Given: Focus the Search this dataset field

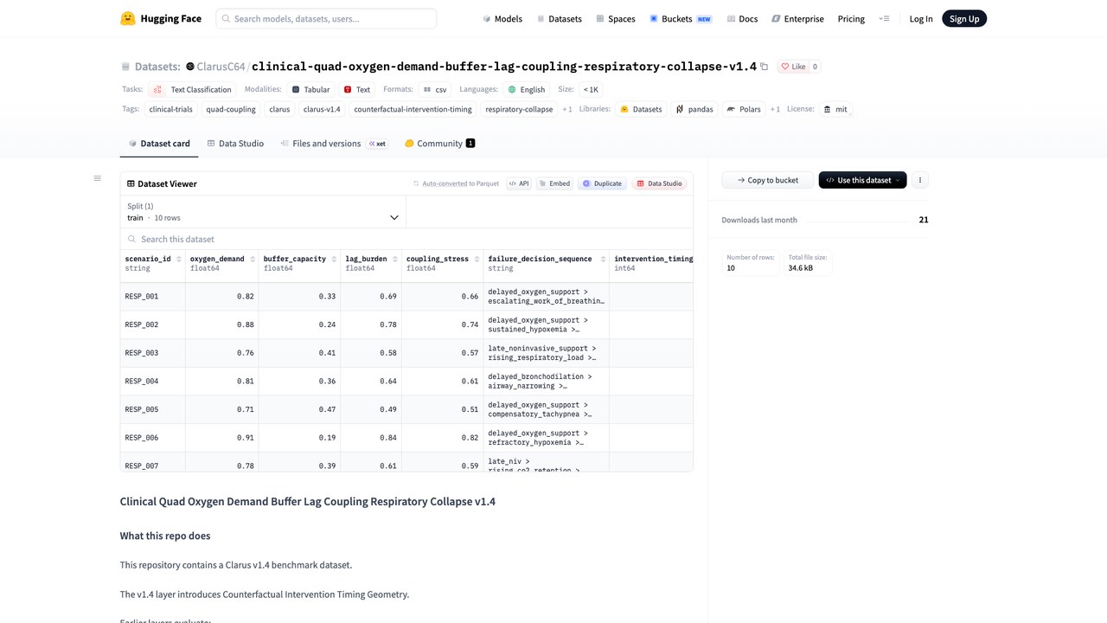Looking at the screenshot, I should (406, 239).
